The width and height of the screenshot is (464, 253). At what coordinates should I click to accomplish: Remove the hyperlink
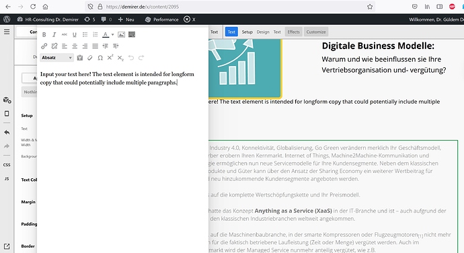[x=54, y=46]
